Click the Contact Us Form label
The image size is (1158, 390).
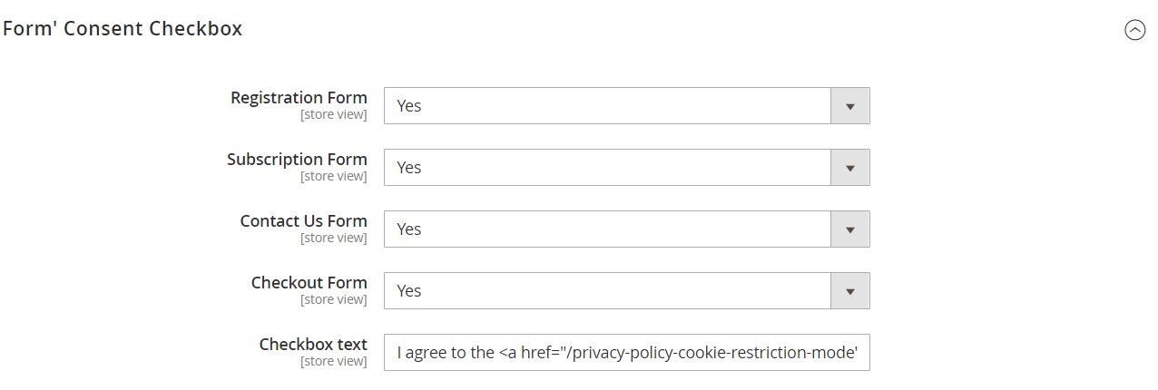303,221
